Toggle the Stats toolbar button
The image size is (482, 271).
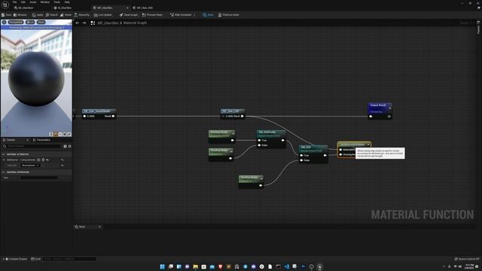[x=208, y=15]
